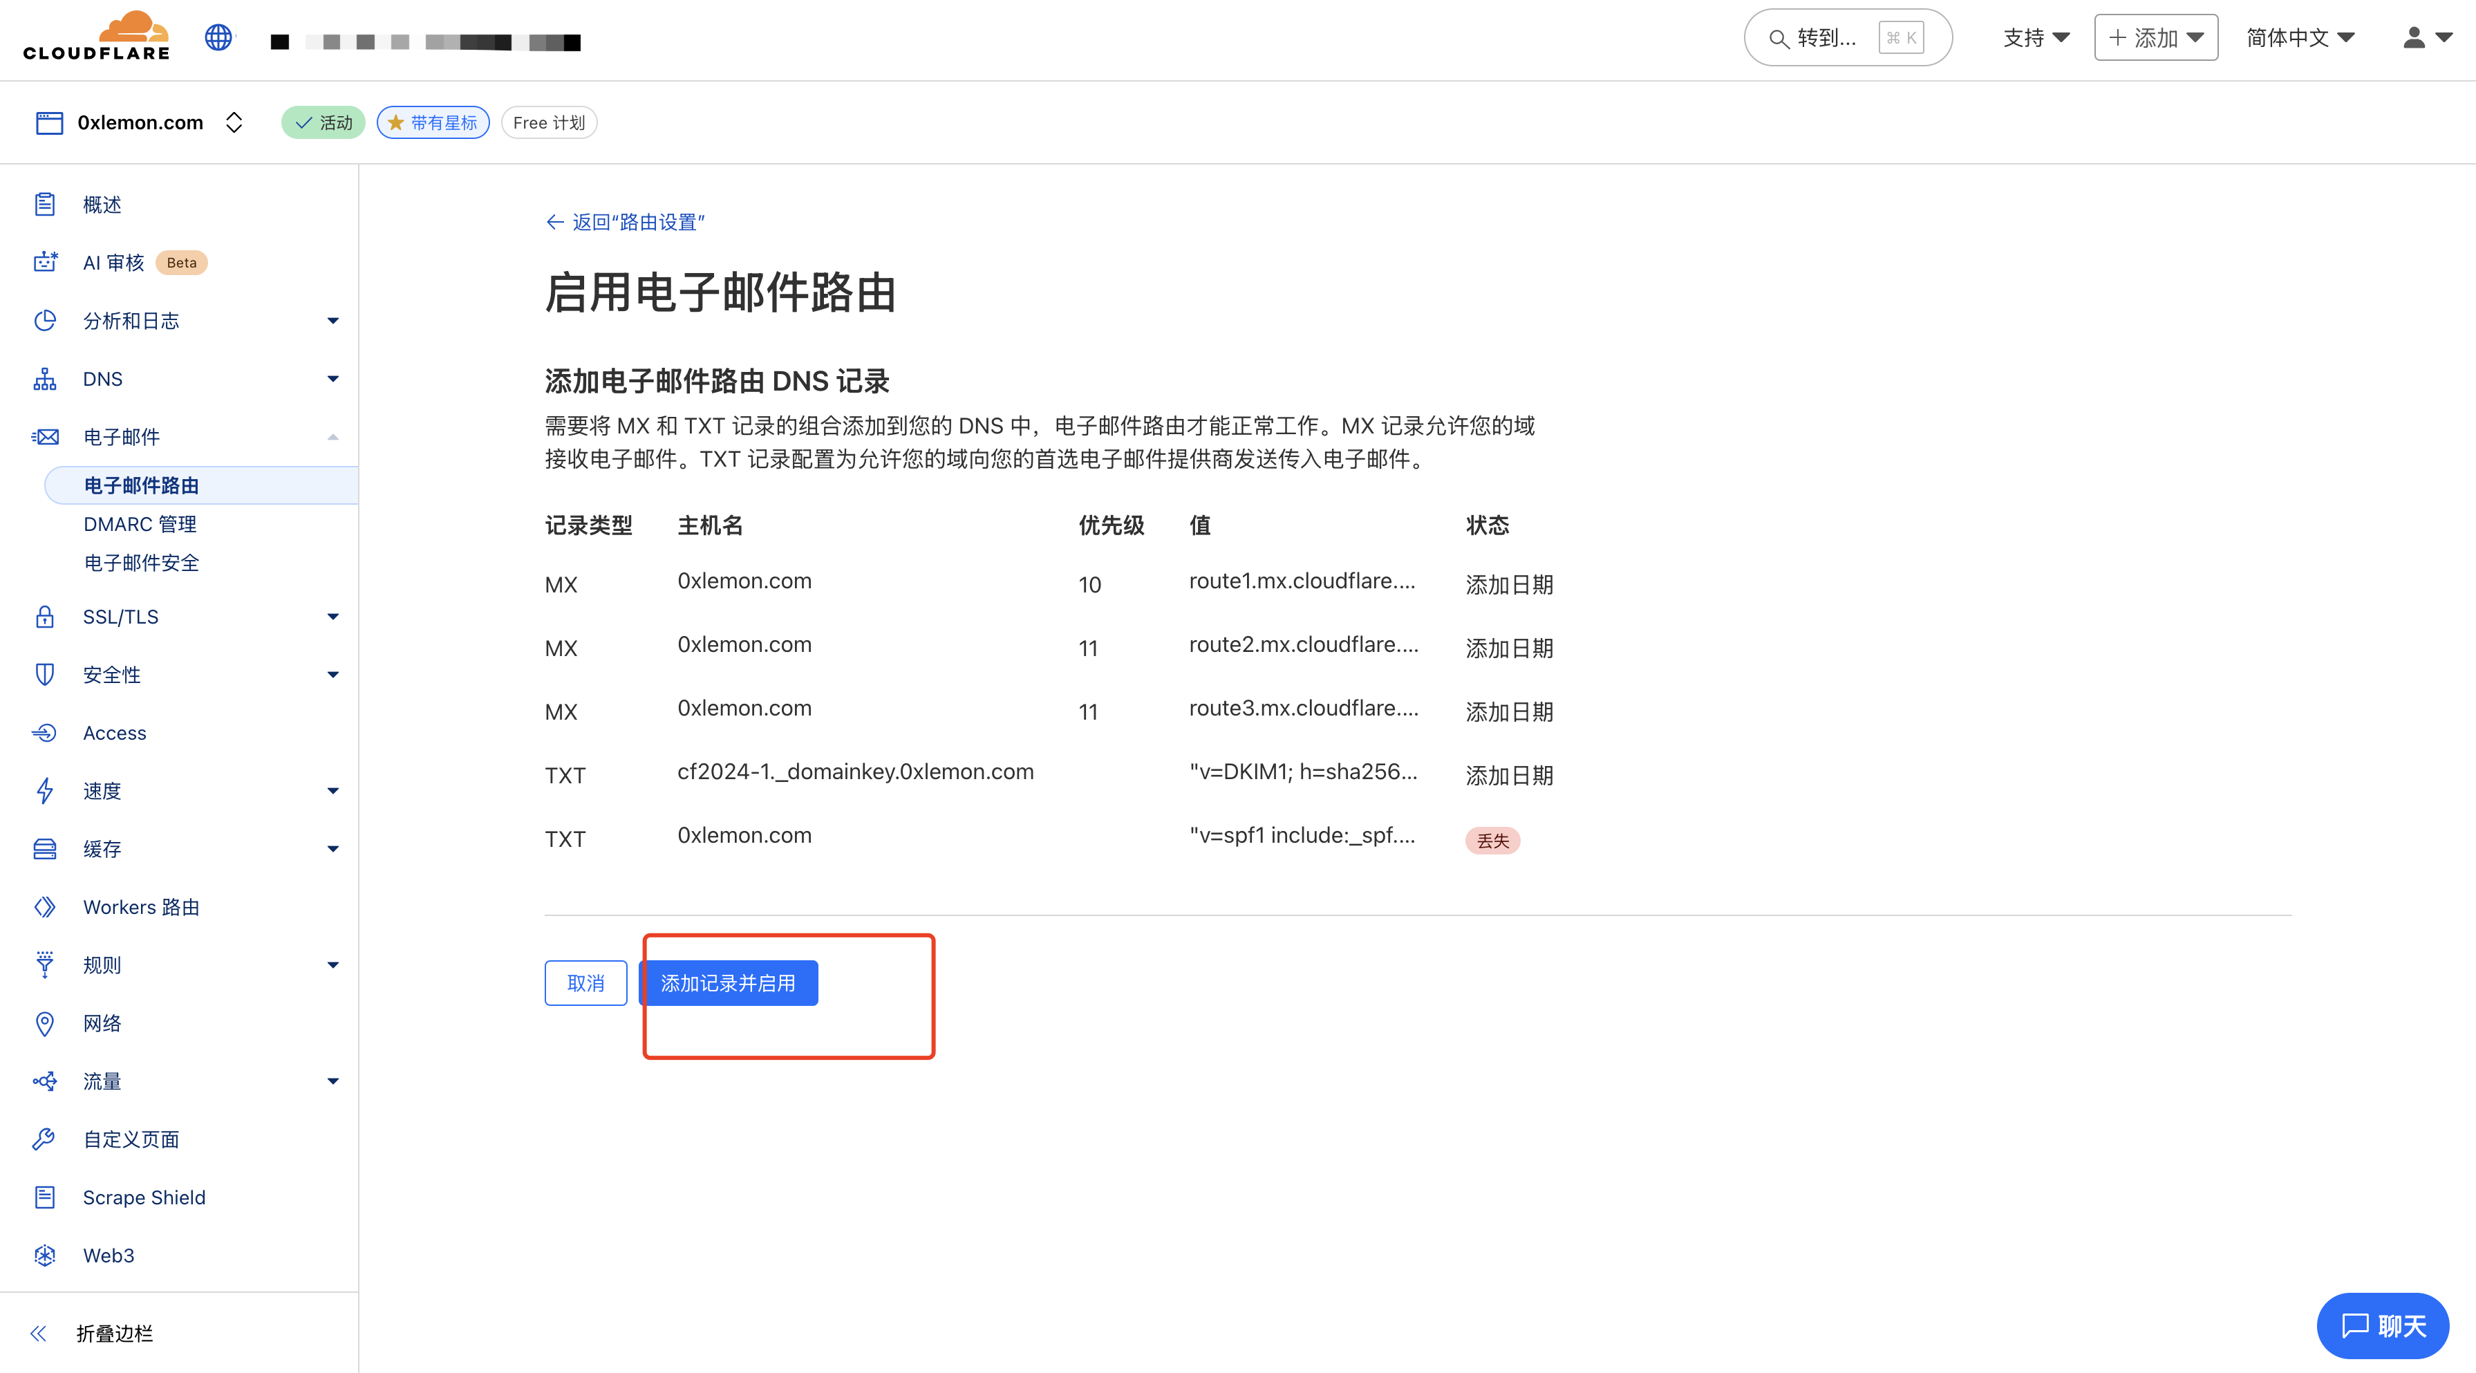Click the Access arrow icon
The width and height of the screenshot is (2476, 1373).
[45, 733]
